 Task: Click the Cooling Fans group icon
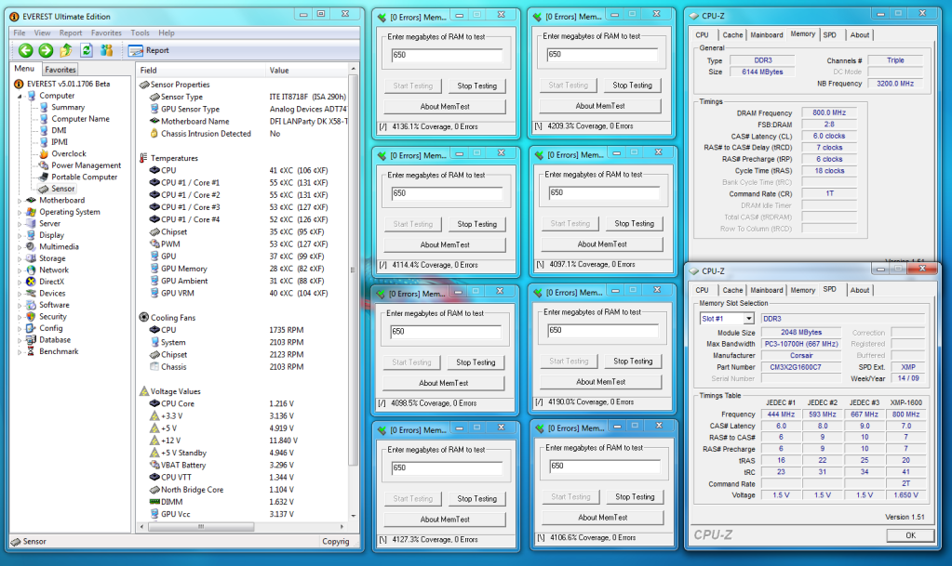click(144, 317)
